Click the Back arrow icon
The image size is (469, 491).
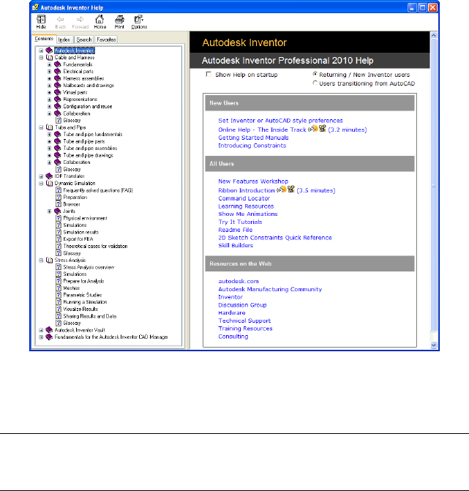tap(61, 20)
